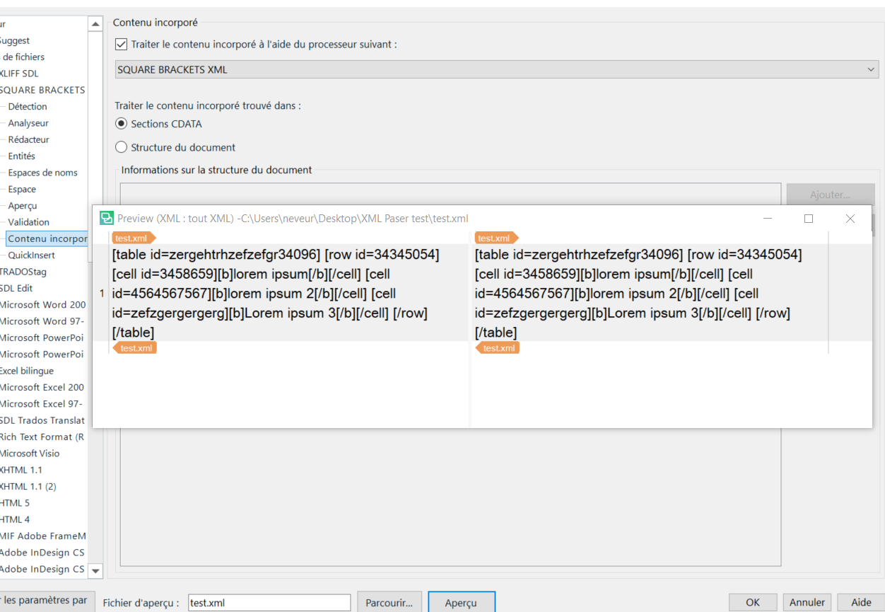Select SDL Edit file type

click(16, 288)
